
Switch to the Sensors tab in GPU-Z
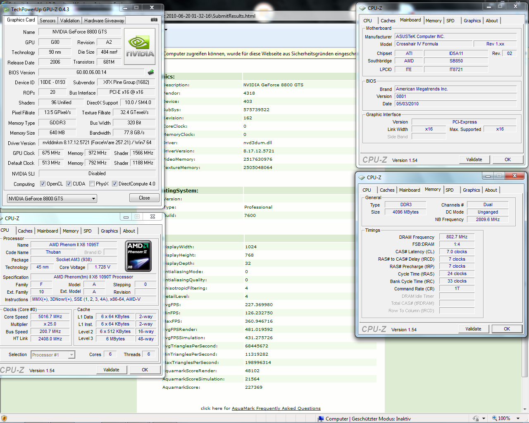(48, 21)
